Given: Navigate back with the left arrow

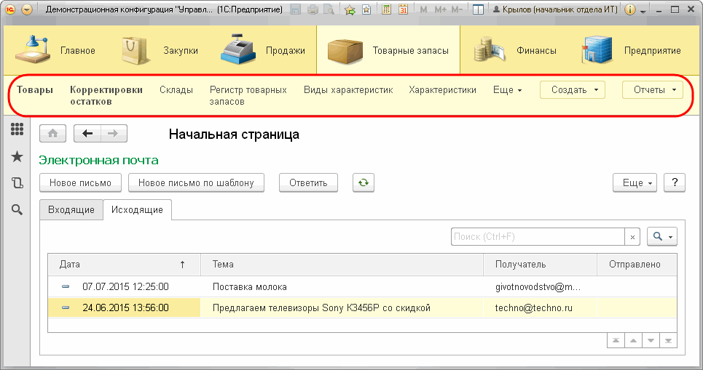Looking at the screenshot, I should pos(87,133).
